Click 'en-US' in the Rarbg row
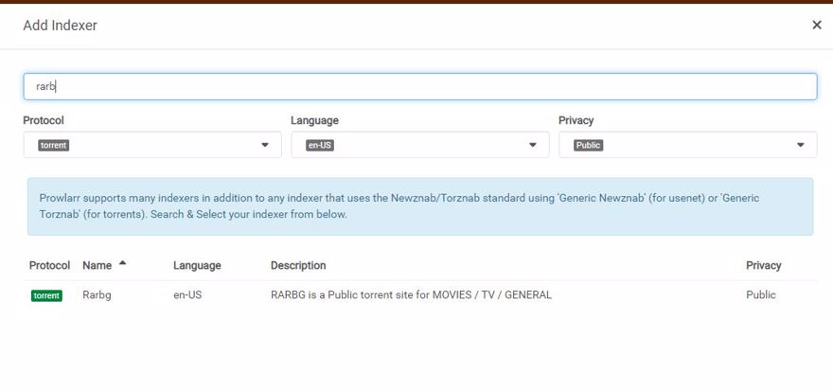 (187, 295)
